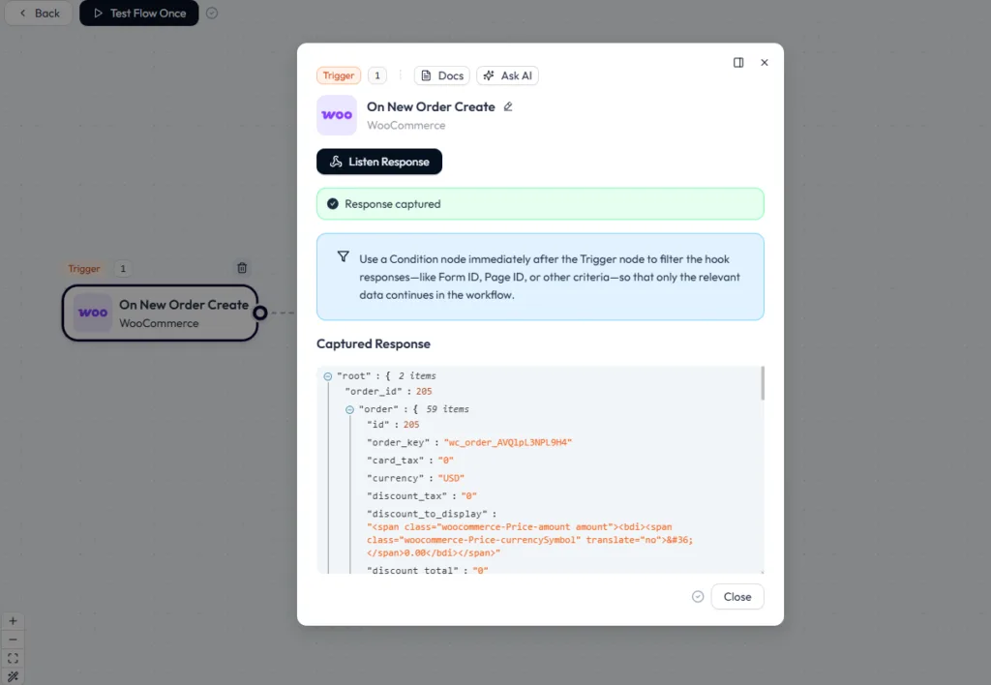Click the Response captured status banner
Viewport: 991px width, 685px height.
(x=540, y=204)
